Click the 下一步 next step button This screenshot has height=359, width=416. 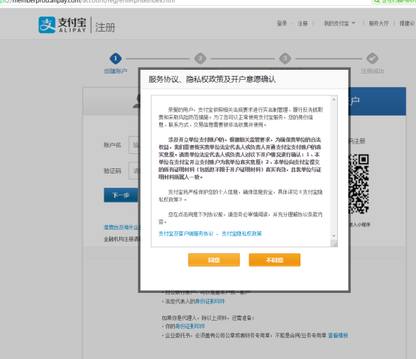121,195
